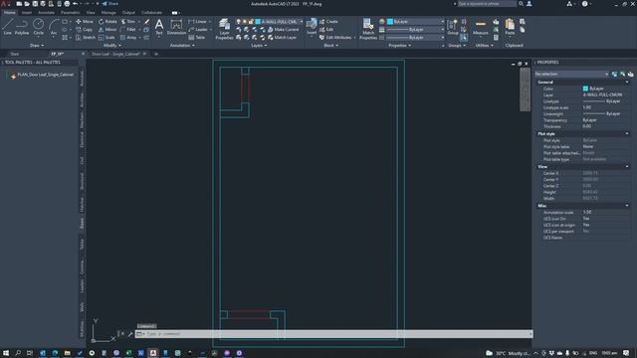637x358 pixels.
Task: Insert a Table annotation
Action: pos(197,38)
